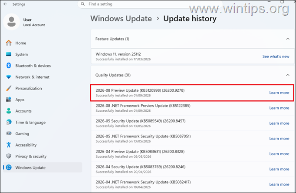Open Network & internet settings
This screenshot has width=296, height=193.
(x=43, y=77)
